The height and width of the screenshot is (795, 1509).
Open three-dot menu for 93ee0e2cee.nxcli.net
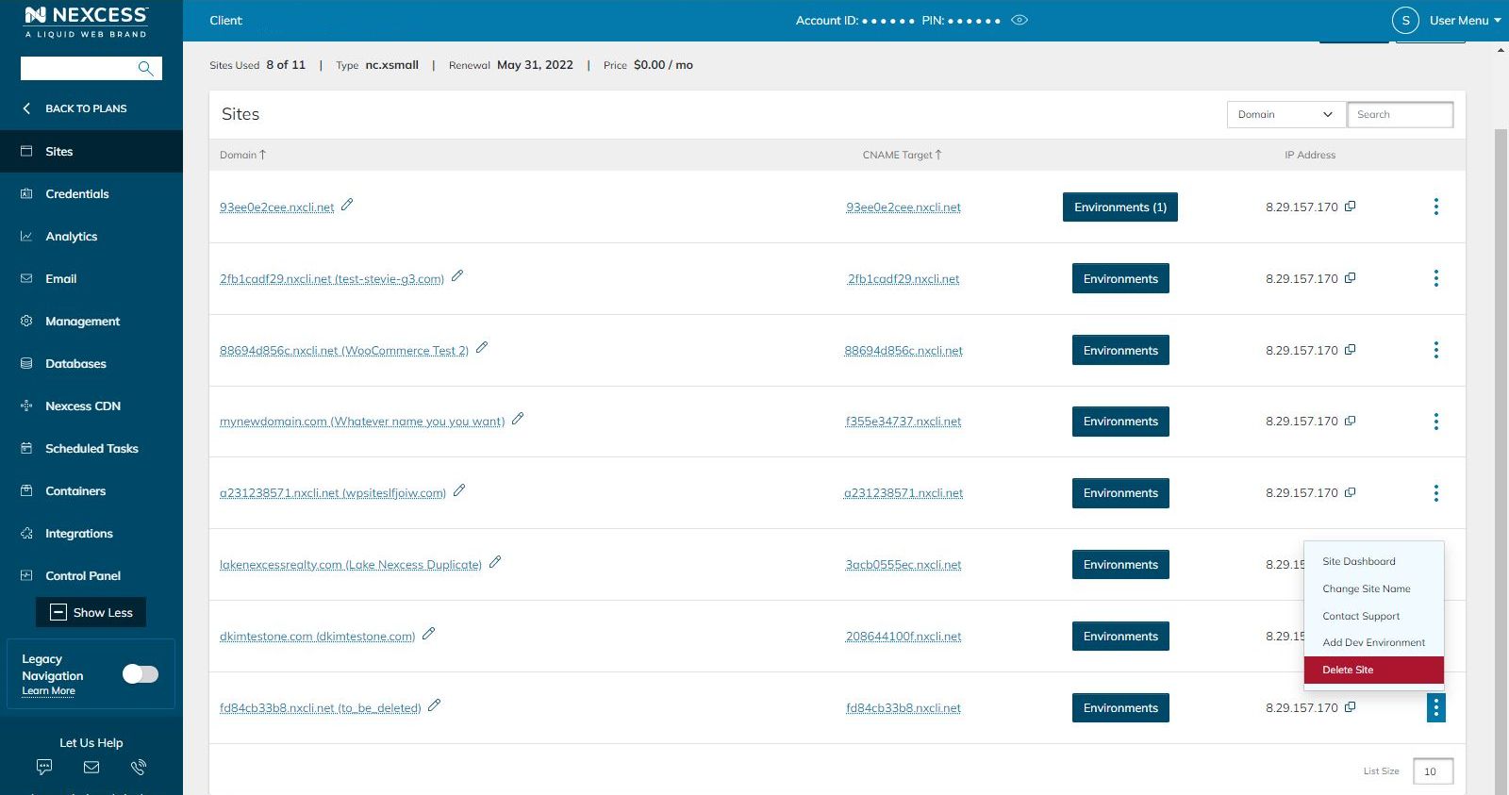(1436, 207)
